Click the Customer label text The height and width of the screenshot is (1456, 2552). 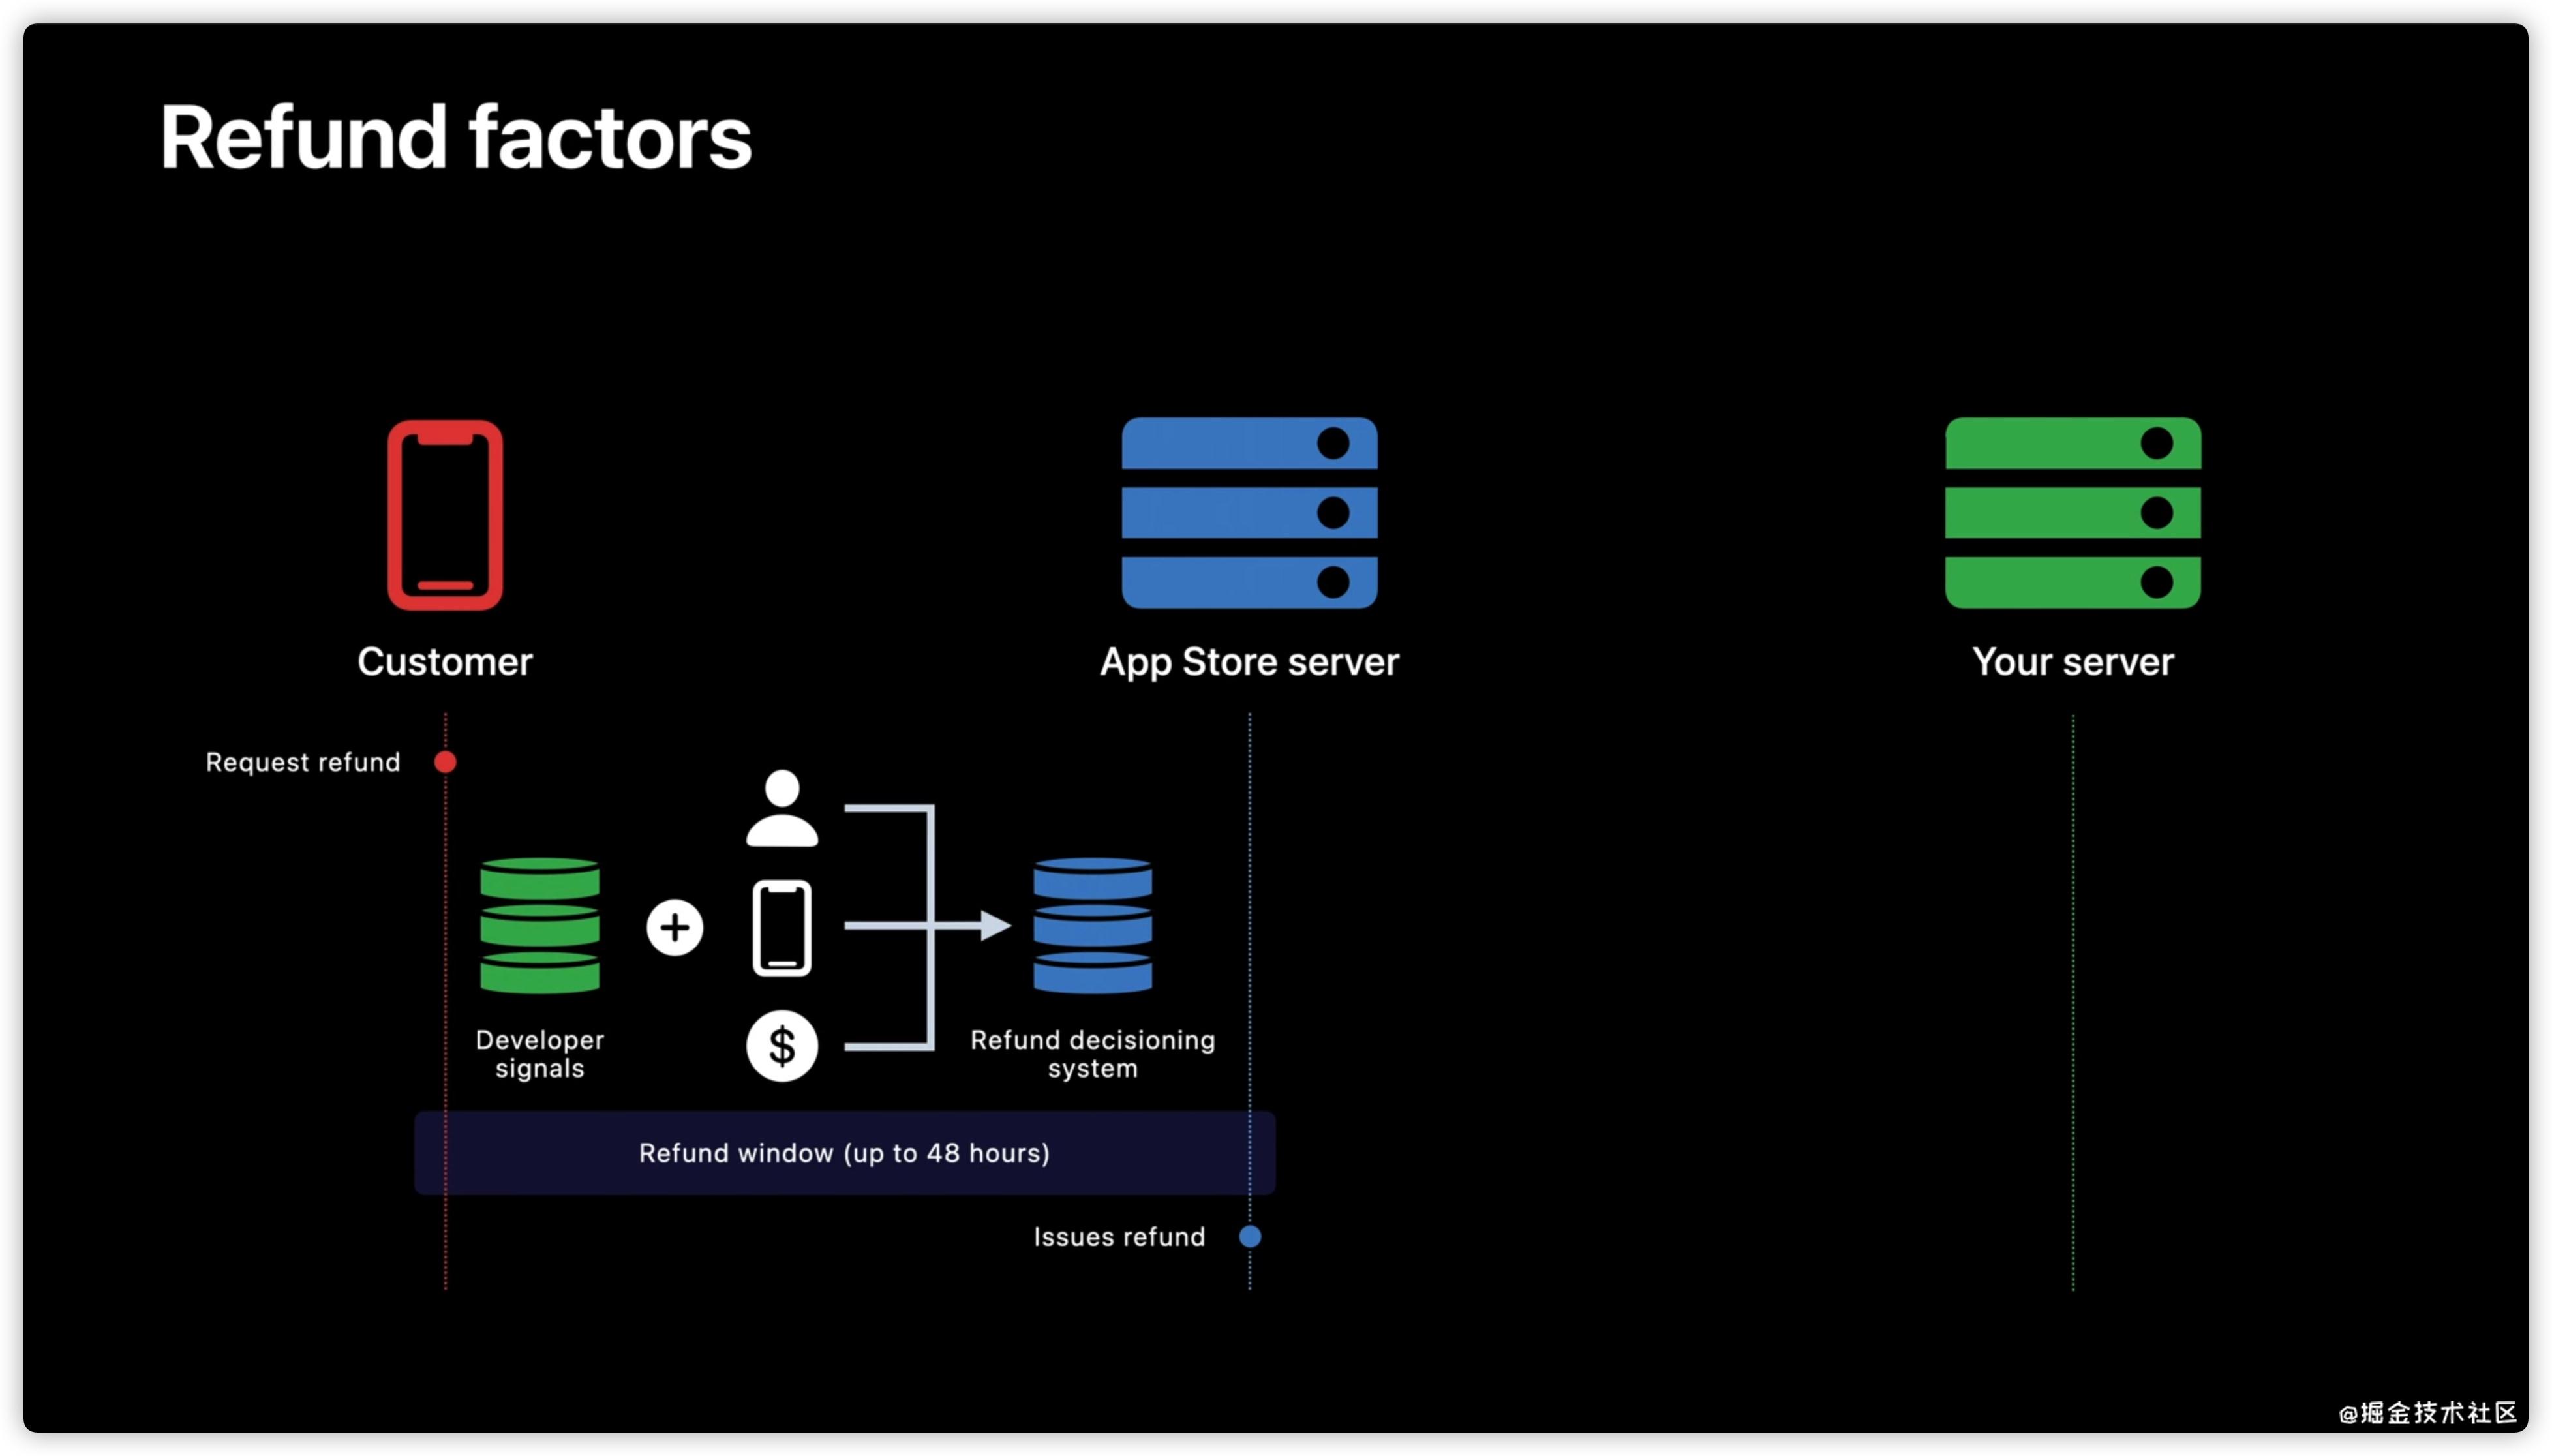coord(445,662)
